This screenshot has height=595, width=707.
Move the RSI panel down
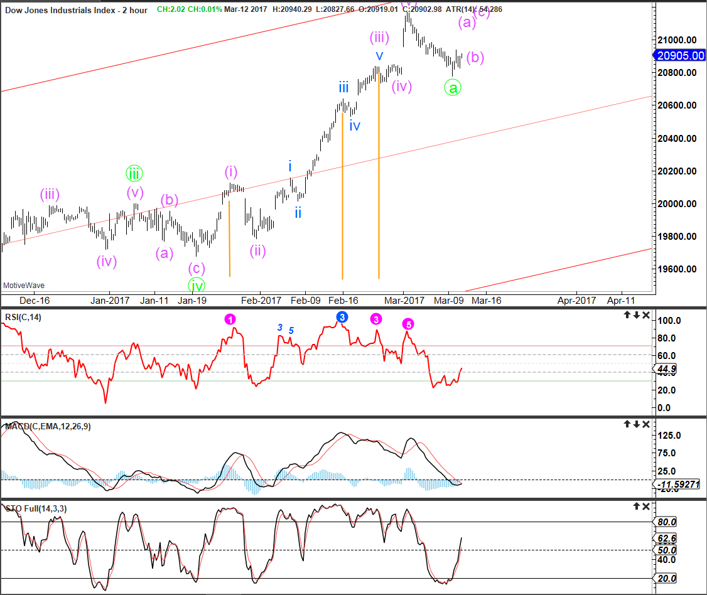click(636, 315)
